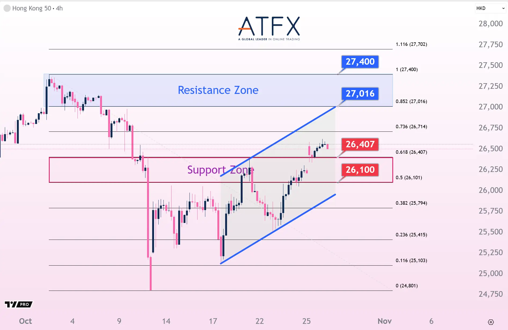508x330 pixels.
Task: Select the blue 27,016 price callout
Action: tap(360, 94)
